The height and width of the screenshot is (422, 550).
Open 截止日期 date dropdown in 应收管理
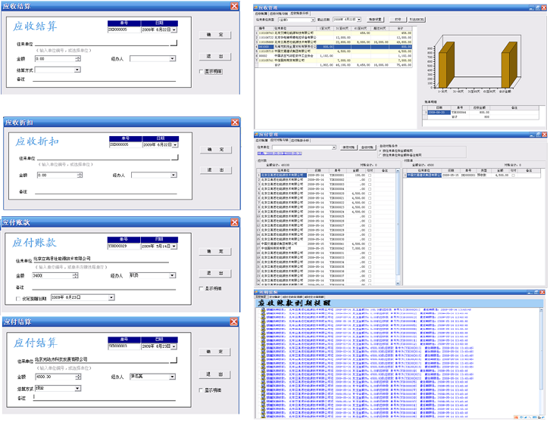[x=359, y=19]
